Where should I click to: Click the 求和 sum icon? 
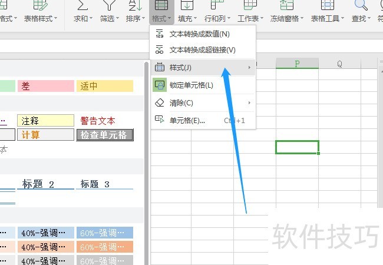[x=82, y=5]
